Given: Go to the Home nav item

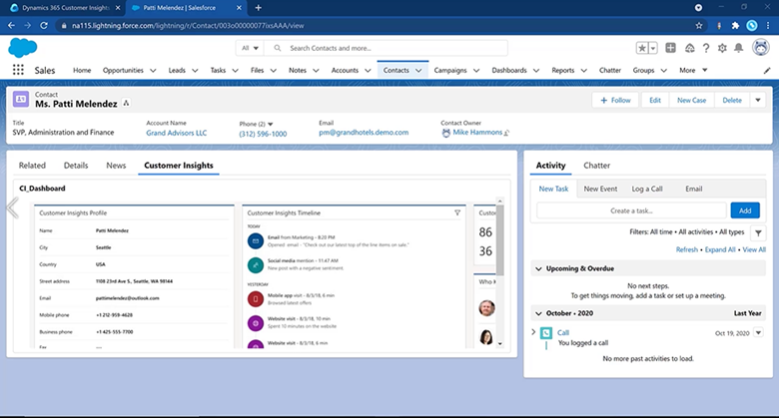Looking at the screenshot, I should pyautogui.click(x=82, y=70).
